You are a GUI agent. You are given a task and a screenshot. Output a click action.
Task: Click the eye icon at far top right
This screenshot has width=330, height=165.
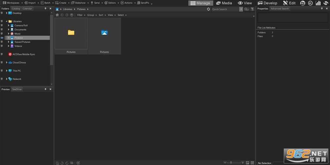coord(326,3)
